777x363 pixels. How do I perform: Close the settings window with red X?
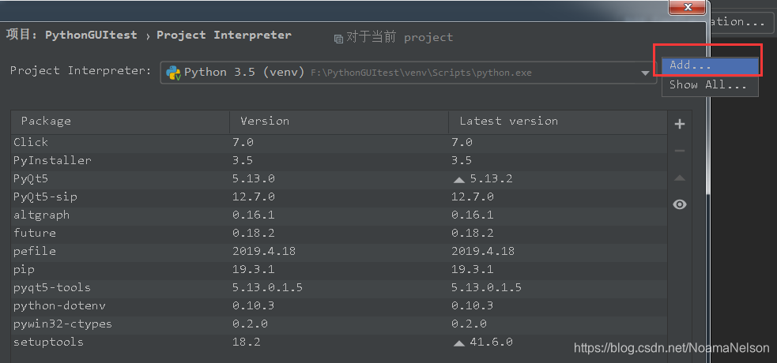point(686,7)
